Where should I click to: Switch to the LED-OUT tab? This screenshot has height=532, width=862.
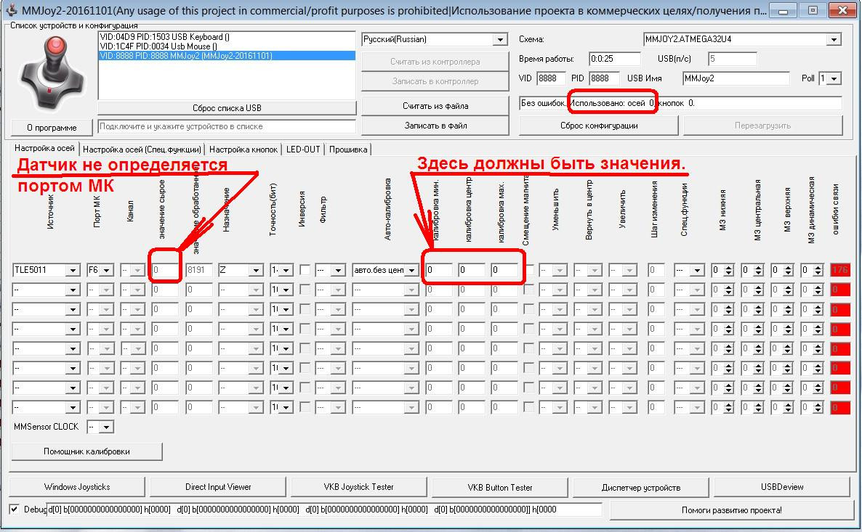point(303,150)
